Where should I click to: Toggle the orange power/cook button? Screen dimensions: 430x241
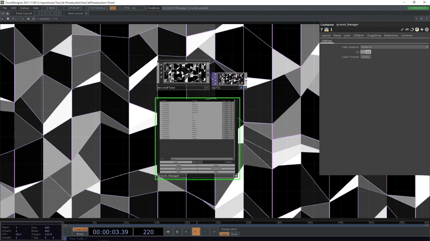point(113,8)
